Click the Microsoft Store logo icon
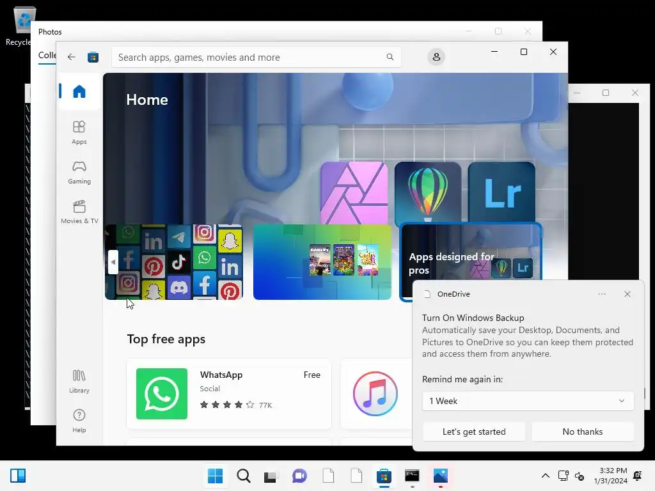The image size is (655, 491). click(x=93, y=57)
